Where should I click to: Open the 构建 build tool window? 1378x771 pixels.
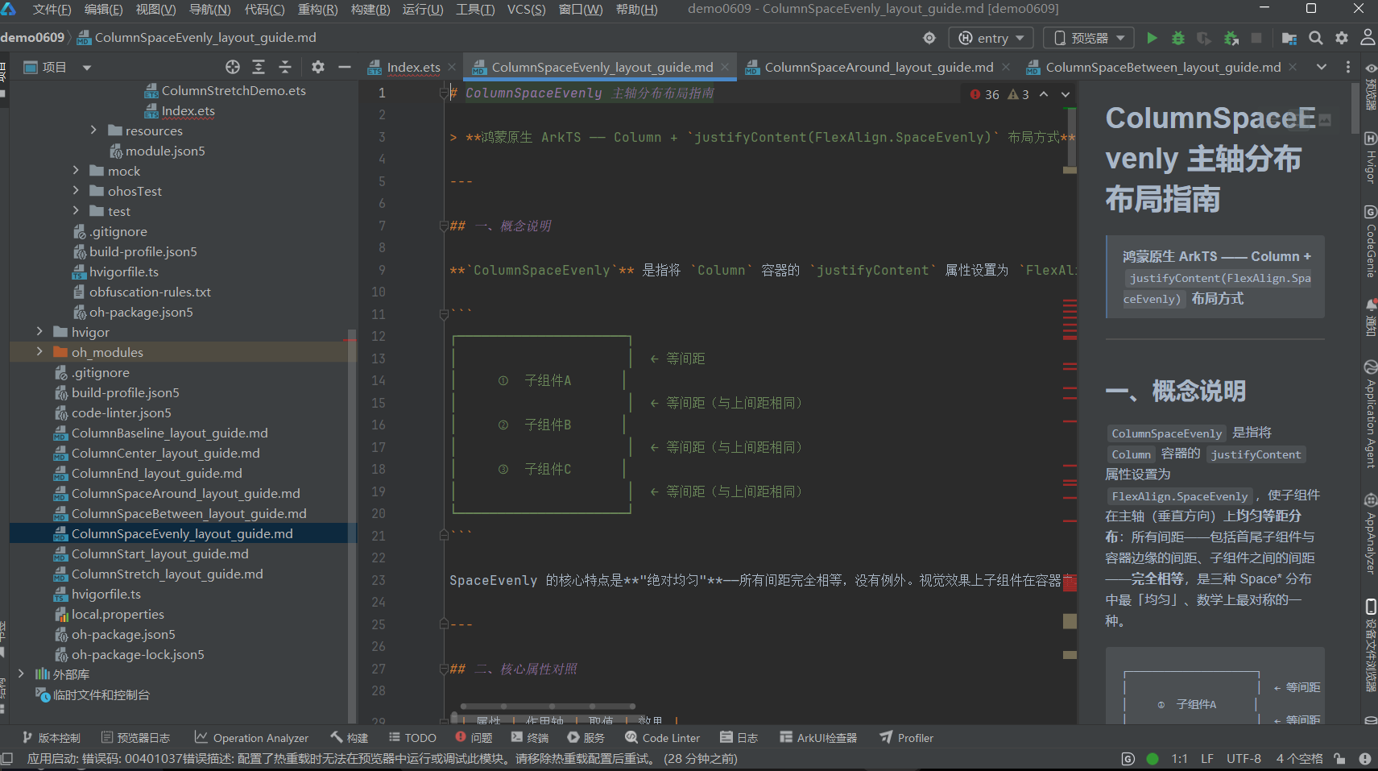click(350, 738)
